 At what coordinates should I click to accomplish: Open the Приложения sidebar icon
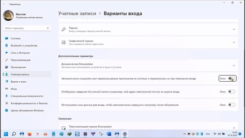pos(7,67)
